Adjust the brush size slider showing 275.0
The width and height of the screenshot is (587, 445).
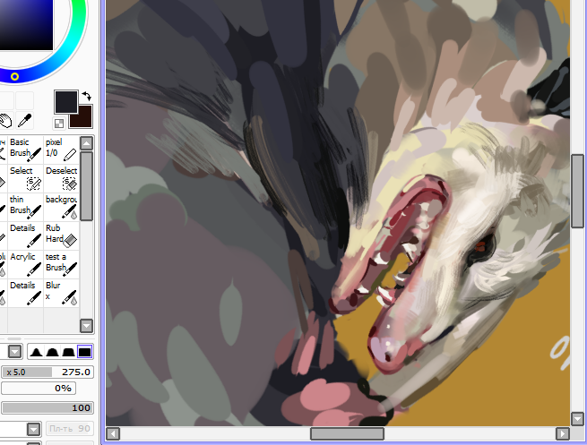[47, 372]
